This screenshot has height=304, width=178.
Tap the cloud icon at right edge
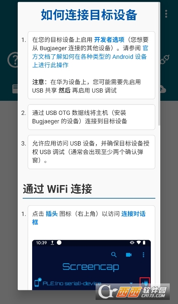pyautogui.click(x=163, y=89)
